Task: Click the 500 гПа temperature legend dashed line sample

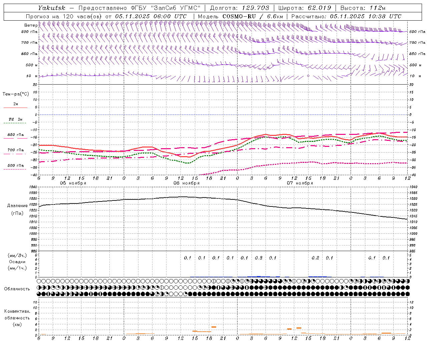Action: [15, 169]
